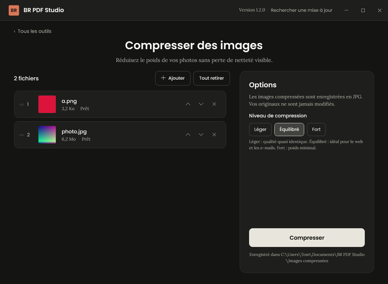This screenshot has height=284, width=388.
Task: Start compression with Compresser button
Action: (307, 238)
